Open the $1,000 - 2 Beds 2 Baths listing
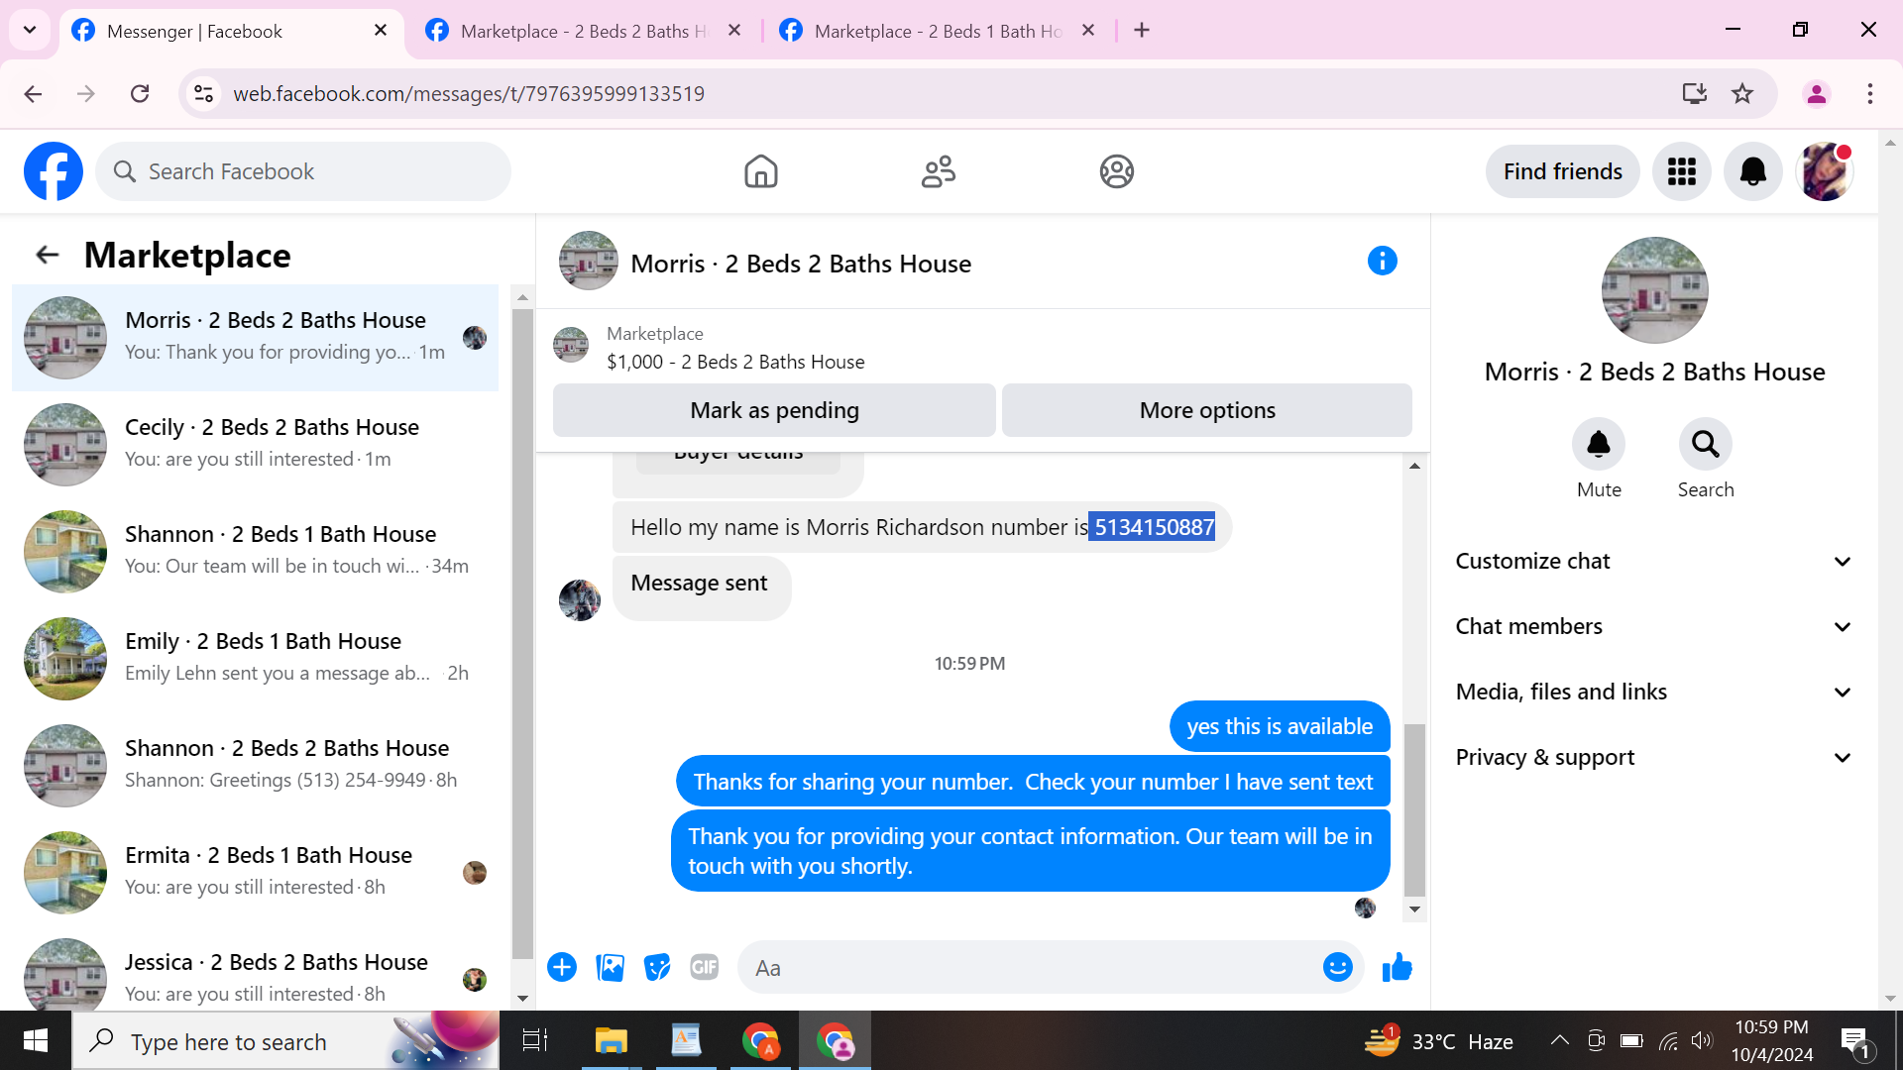Screen dimensions: 1903x1070 point(735,362)
